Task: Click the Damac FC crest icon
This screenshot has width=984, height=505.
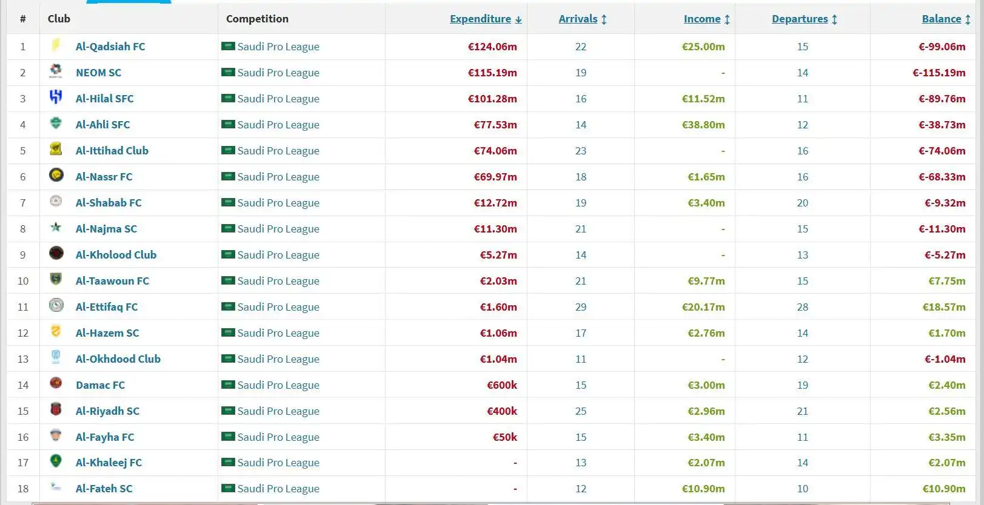Action: 56,383
